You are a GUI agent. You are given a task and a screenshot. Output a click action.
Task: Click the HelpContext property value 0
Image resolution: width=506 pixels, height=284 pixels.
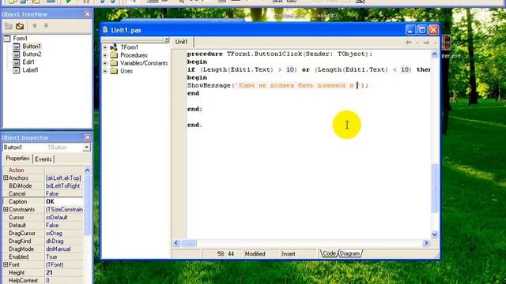[x=64, y=281]
